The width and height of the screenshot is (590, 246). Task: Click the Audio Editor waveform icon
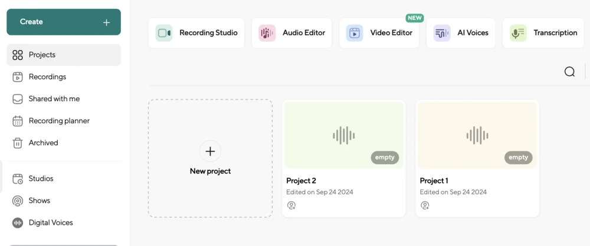coord(267,33)
